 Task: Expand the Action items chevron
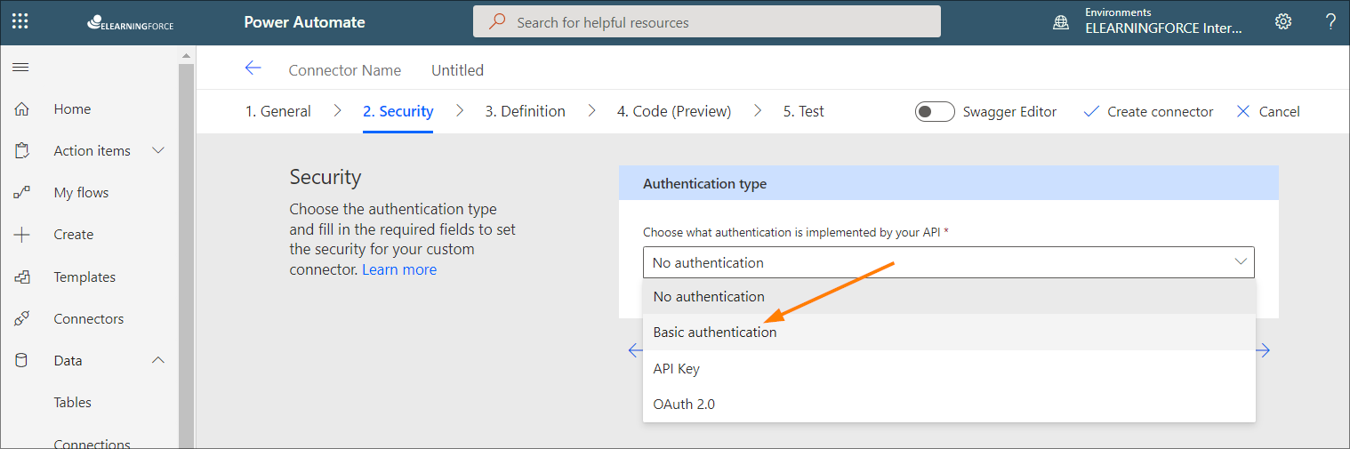pos(158,151)
